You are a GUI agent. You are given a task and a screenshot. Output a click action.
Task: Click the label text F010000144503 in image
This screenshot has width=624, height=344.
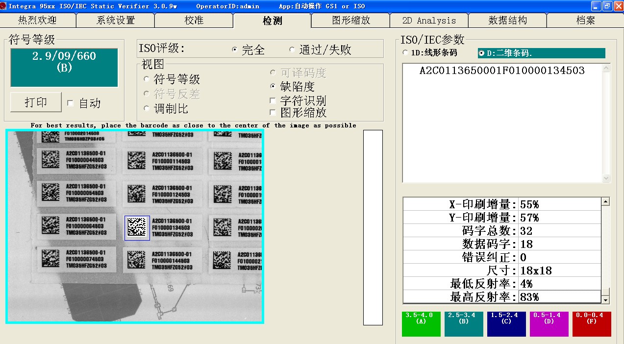(x=171, y=261)
